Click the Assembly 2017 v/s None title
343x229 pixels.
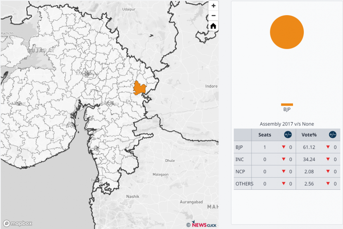[287, 124]
